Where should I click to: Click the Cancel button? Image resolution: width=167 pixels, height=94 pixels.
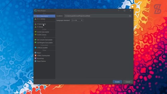tap(128, 82)
